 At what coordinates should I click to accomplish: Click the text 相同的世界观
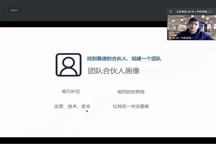[131, 92]
